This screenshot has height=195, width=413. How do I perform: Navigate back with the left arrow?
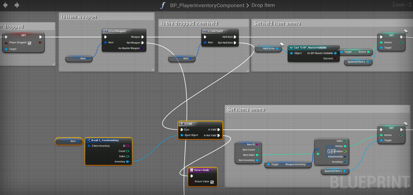pyautogui.click(x=5, y=5)
